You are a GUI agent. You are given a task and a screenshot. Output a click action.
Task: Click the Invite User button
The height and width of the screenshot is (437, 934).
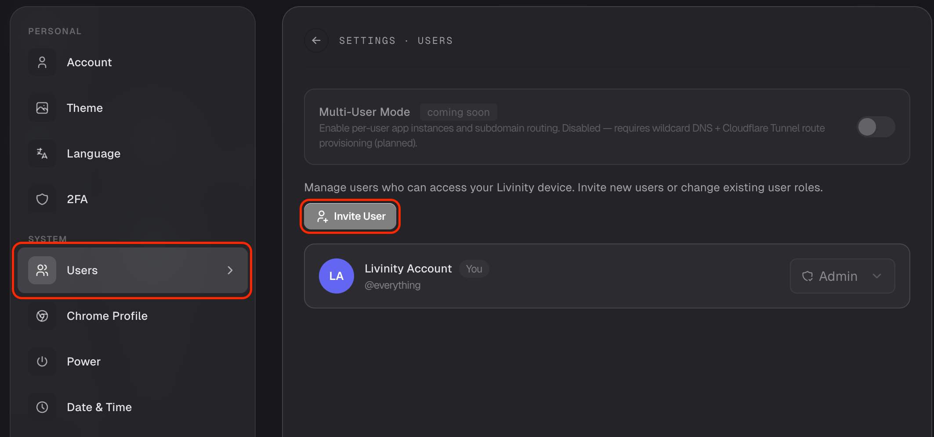point(350,216)
